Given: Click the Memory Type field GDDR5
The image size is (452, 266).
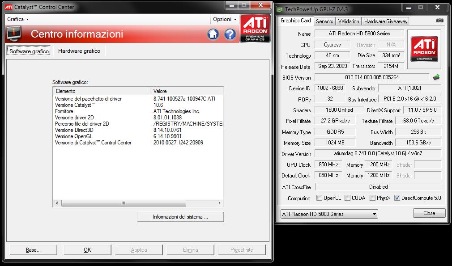Looking at the screenshot, I should click(335, 132).
